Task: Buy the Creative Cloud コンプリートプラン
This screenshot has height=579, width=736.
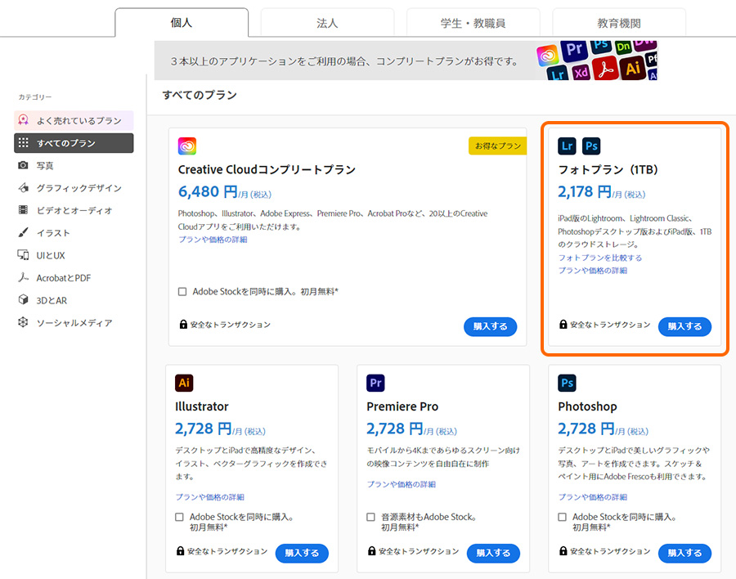Action: [491, 326]
